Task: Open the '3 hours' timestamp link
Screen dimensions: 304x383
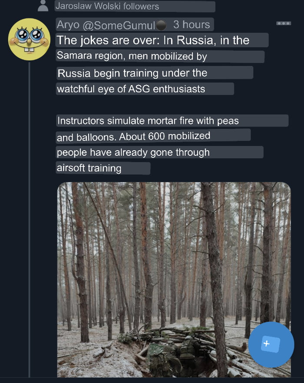Action: [x=192, y=25]
